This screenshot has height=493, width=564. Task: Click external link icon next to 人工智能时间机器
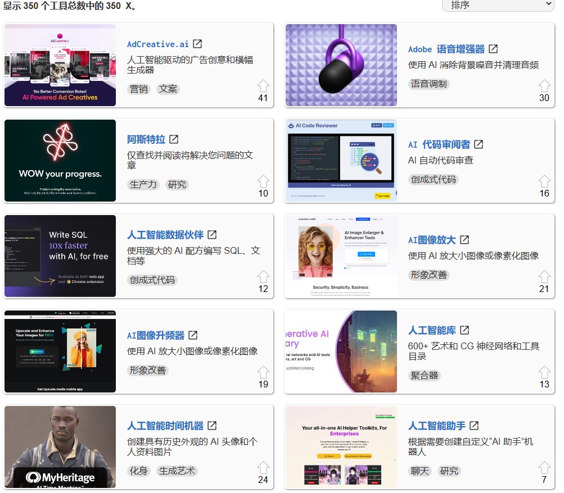212,426
